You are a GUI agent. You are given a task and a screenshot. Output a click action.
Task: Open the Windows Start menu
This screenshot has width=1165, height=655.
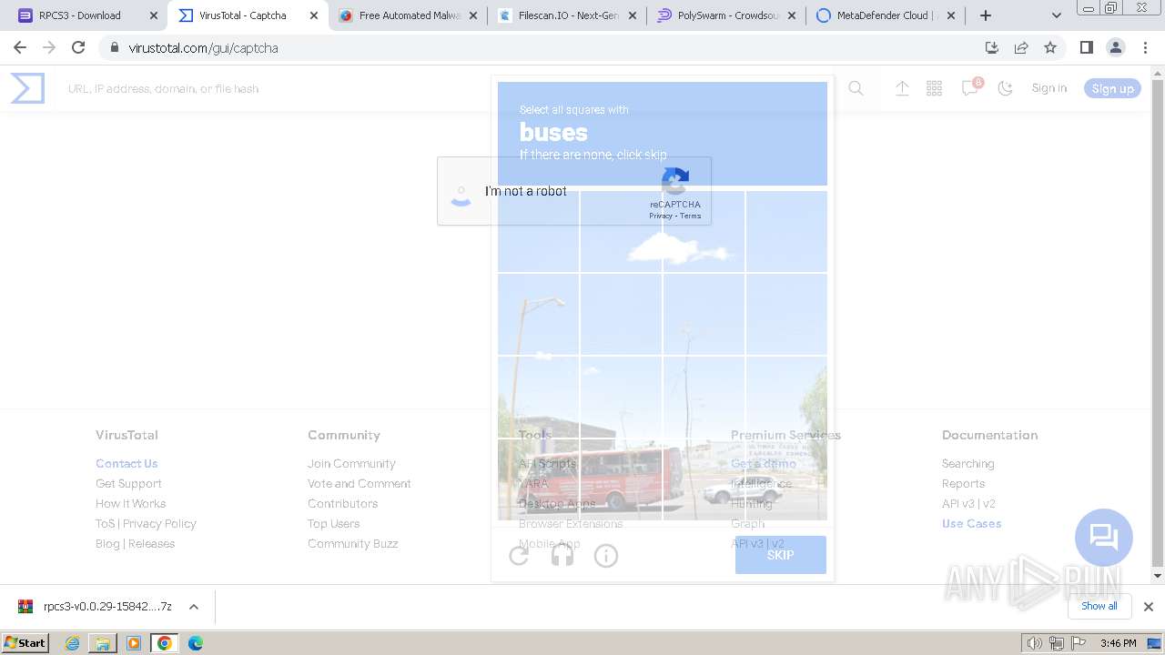pyautogui.click(x=25, y=642)
